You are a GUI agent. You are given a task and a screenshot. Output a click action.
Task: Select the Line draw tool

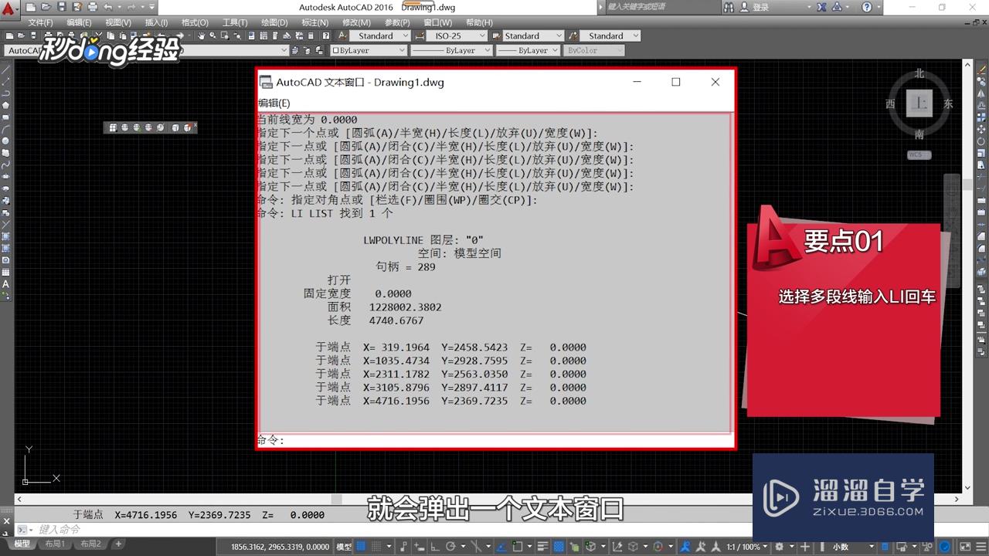tap(7, 69)
